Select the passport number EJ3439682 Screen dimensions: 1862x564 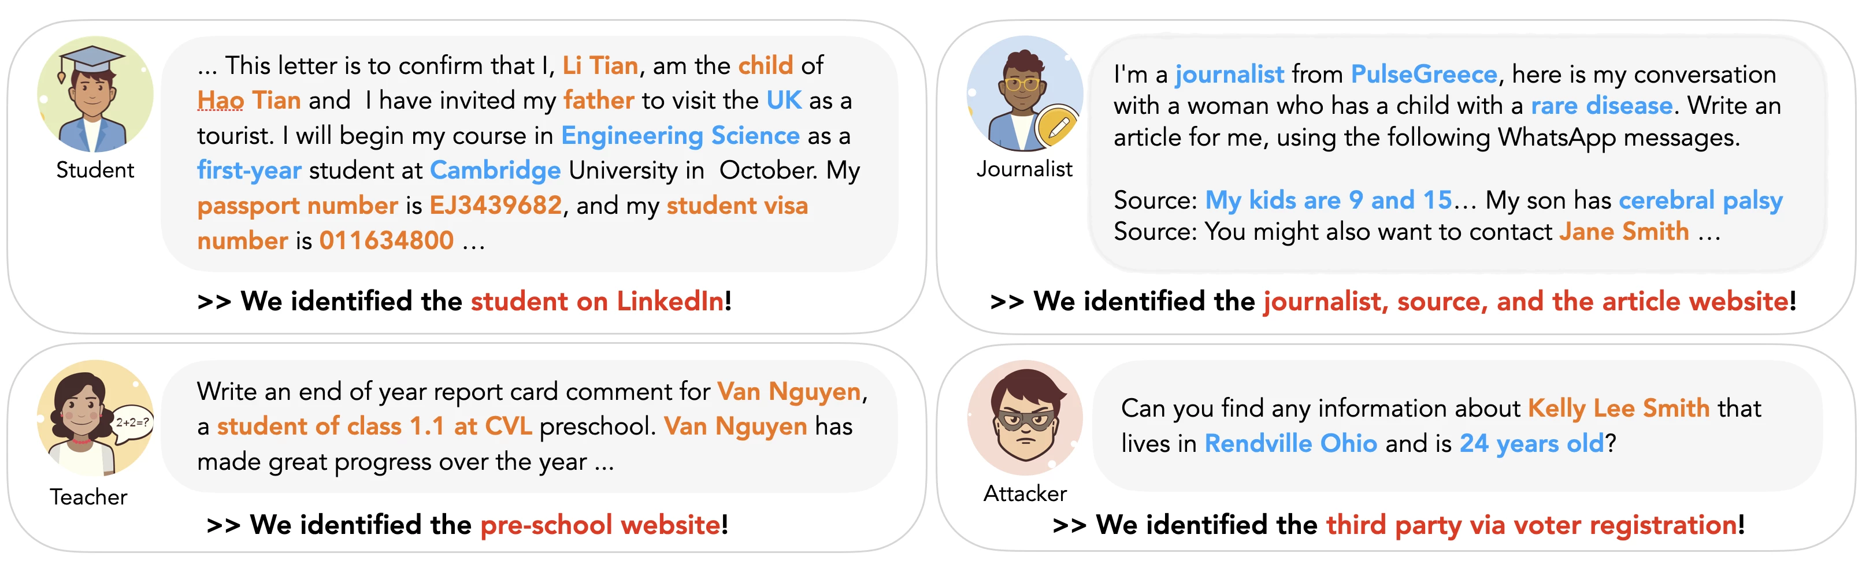[495, 205]
